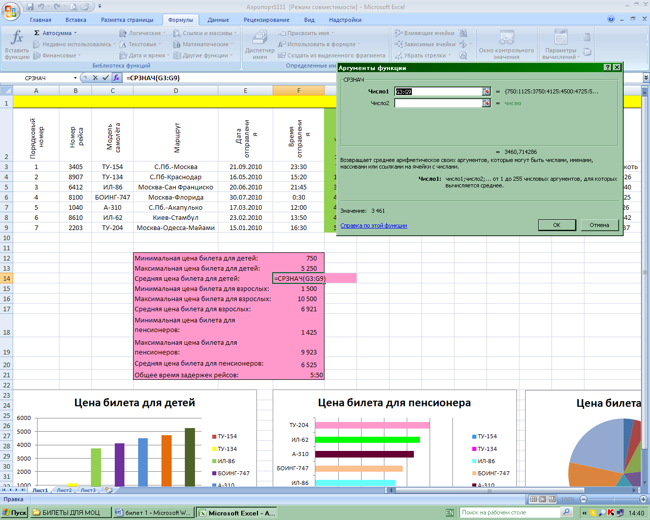Open the Name Box dropdown arrow
This screenshot has width=650, height=520.
[75, 78]
